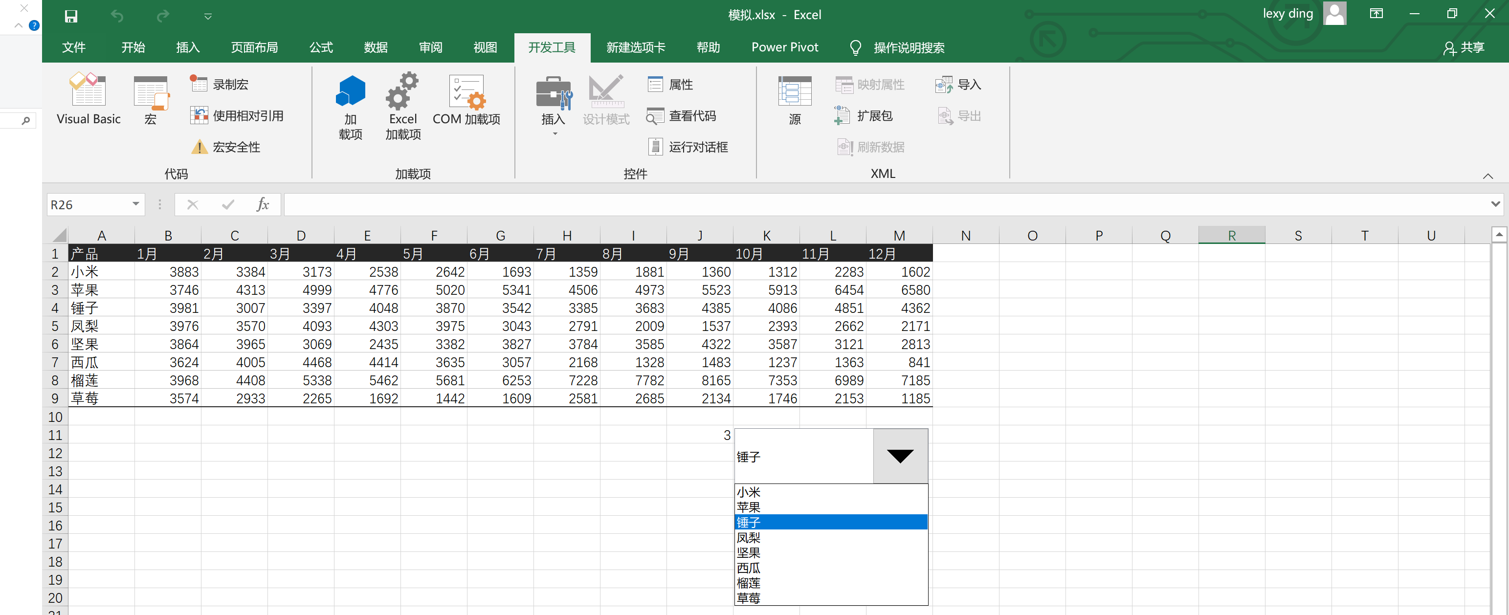Click 映射属性 map properties
The image size is (1509, 615).
click(870, 85)
